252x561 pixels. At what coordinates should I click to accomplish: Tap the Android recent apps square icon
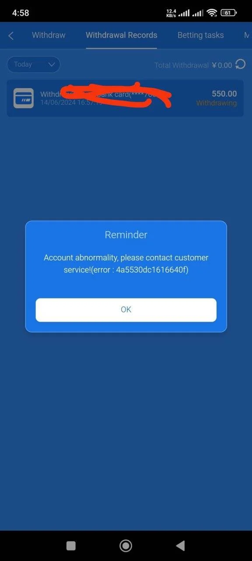pyautogui.click(x=71, y=545)
